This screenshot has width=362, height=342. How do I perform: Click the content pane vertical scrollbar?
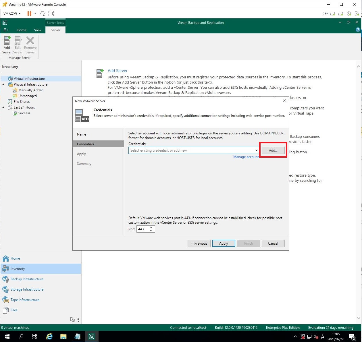[x=359, y=192]
